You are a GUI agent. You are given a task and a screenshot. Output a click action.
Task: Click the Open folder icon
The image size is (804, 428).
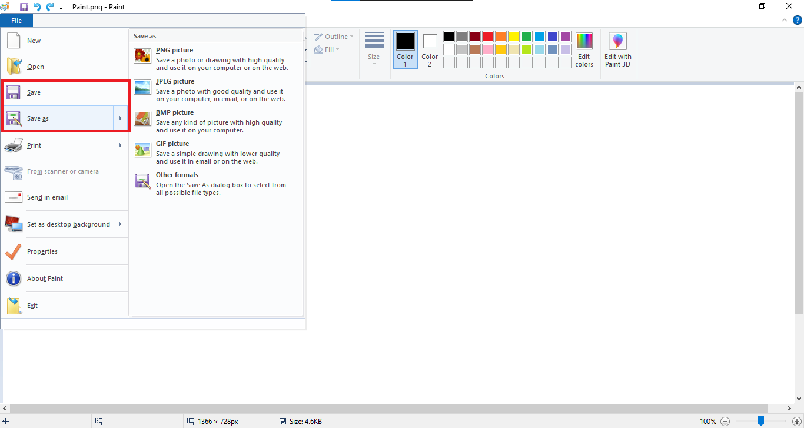(x=14, y=66)
